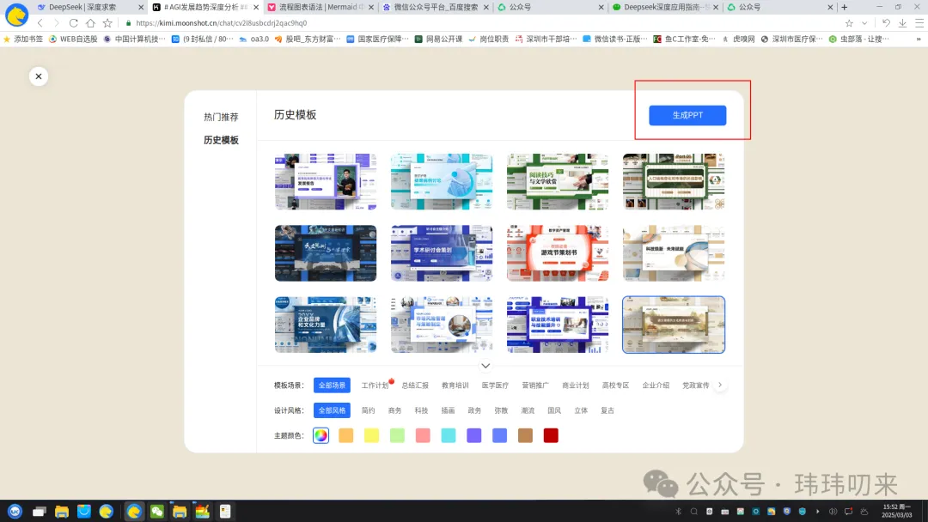Viewport: 928px width, 522px height.
Task: Open a new browser tab with plus icon
Action: tap(845, 7)
